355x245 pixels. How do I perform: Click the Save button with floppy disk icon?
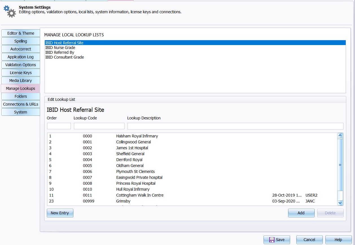pos(277,240)
